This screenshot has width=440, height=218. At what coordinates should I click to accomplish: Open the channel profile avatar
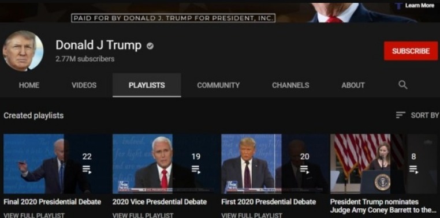tap(23, 51)
